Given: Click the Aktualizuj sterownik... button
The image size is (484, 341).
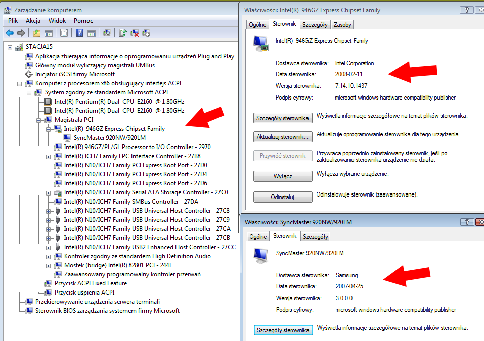Looking at the screenshot, I should tap(282, 137).
